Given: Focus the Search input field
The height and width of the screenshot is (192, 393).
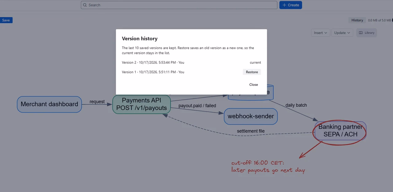Looking at the screenshot, I should click(x=179, y=5).
